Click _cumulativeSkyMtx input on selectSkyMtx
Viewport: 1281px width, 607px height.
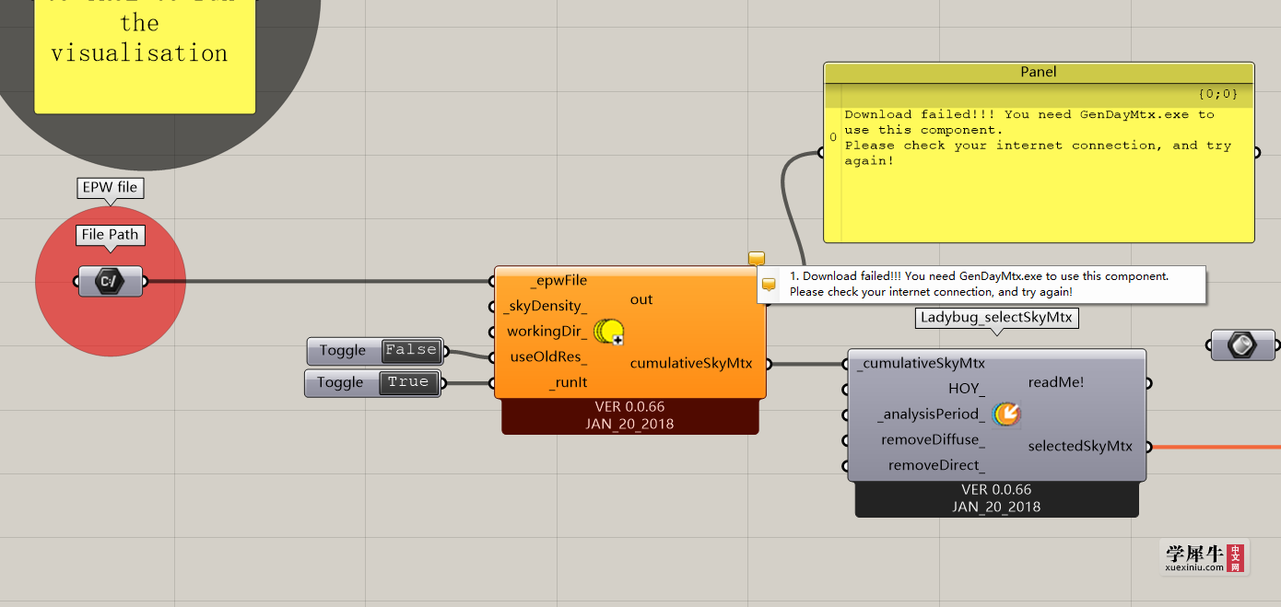tap(921, 363)
